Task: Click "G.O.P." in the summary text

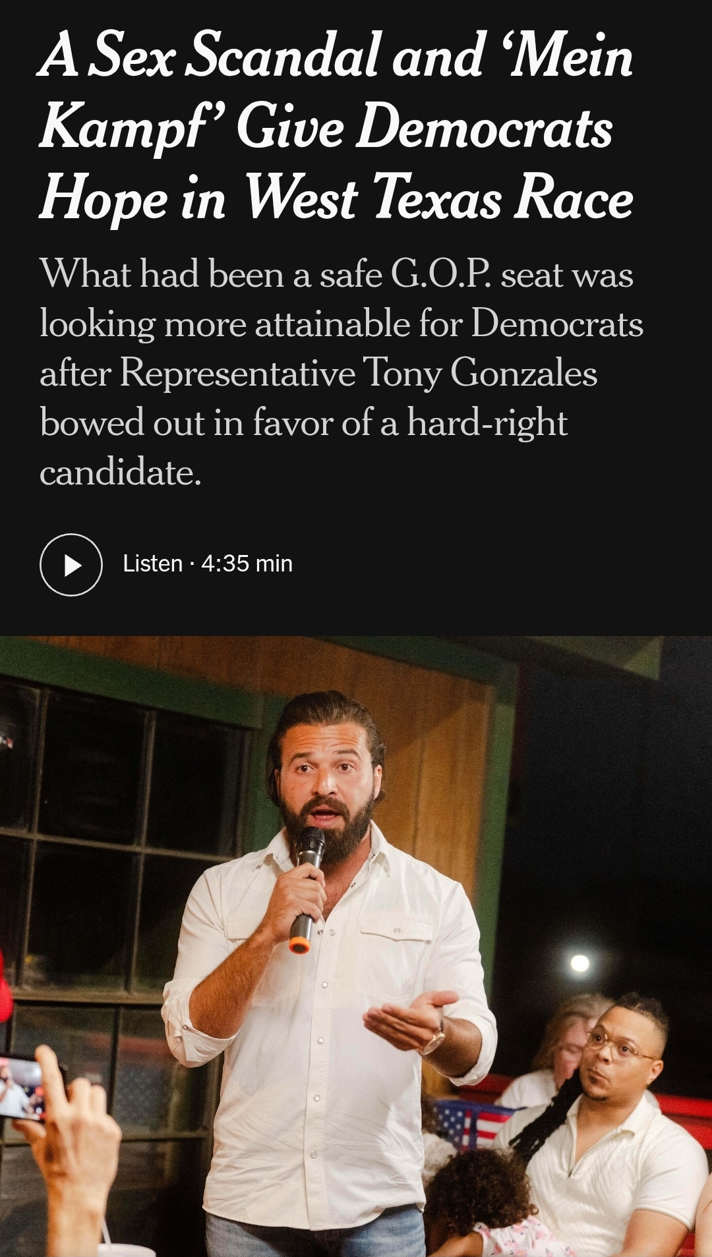Action: [441, 274]
